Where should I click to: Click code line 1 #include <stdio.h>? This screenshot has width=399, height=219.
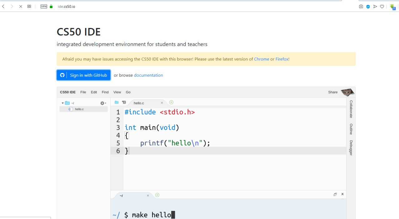click(160, 112)
